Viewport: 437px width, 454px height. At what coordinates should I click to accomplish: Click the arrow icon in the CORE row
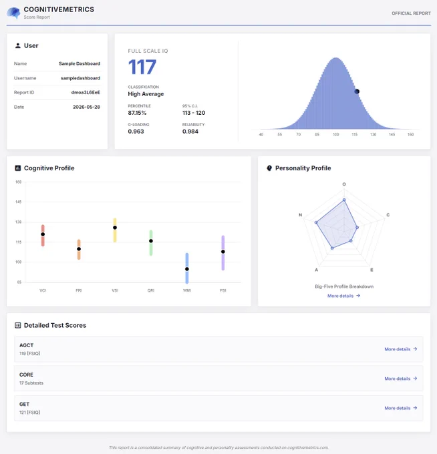point(415,379)
